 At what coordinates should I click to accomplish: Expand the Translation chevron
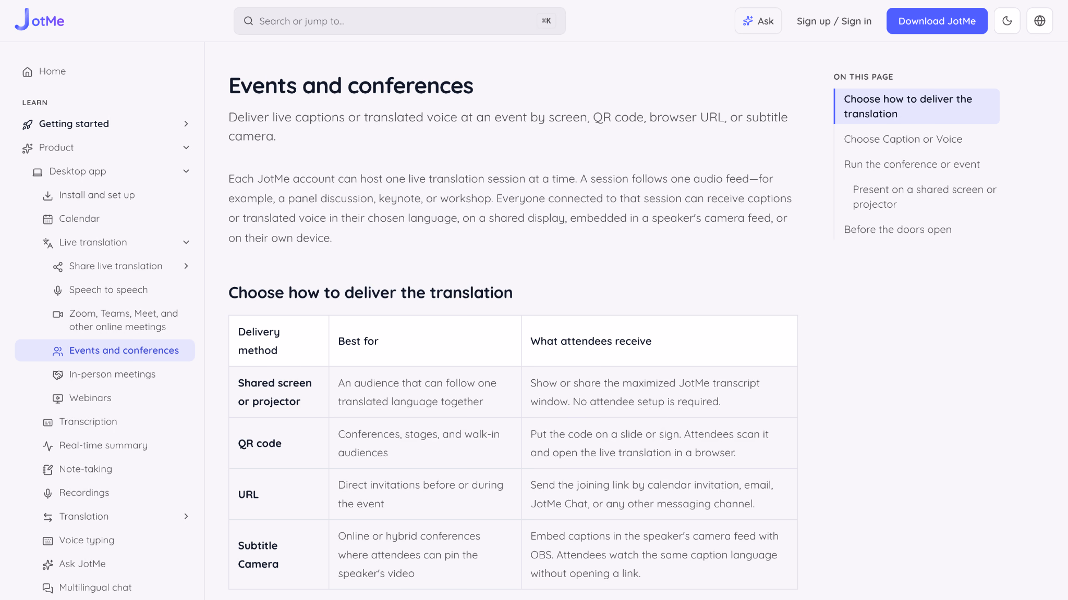pos(186,517)
